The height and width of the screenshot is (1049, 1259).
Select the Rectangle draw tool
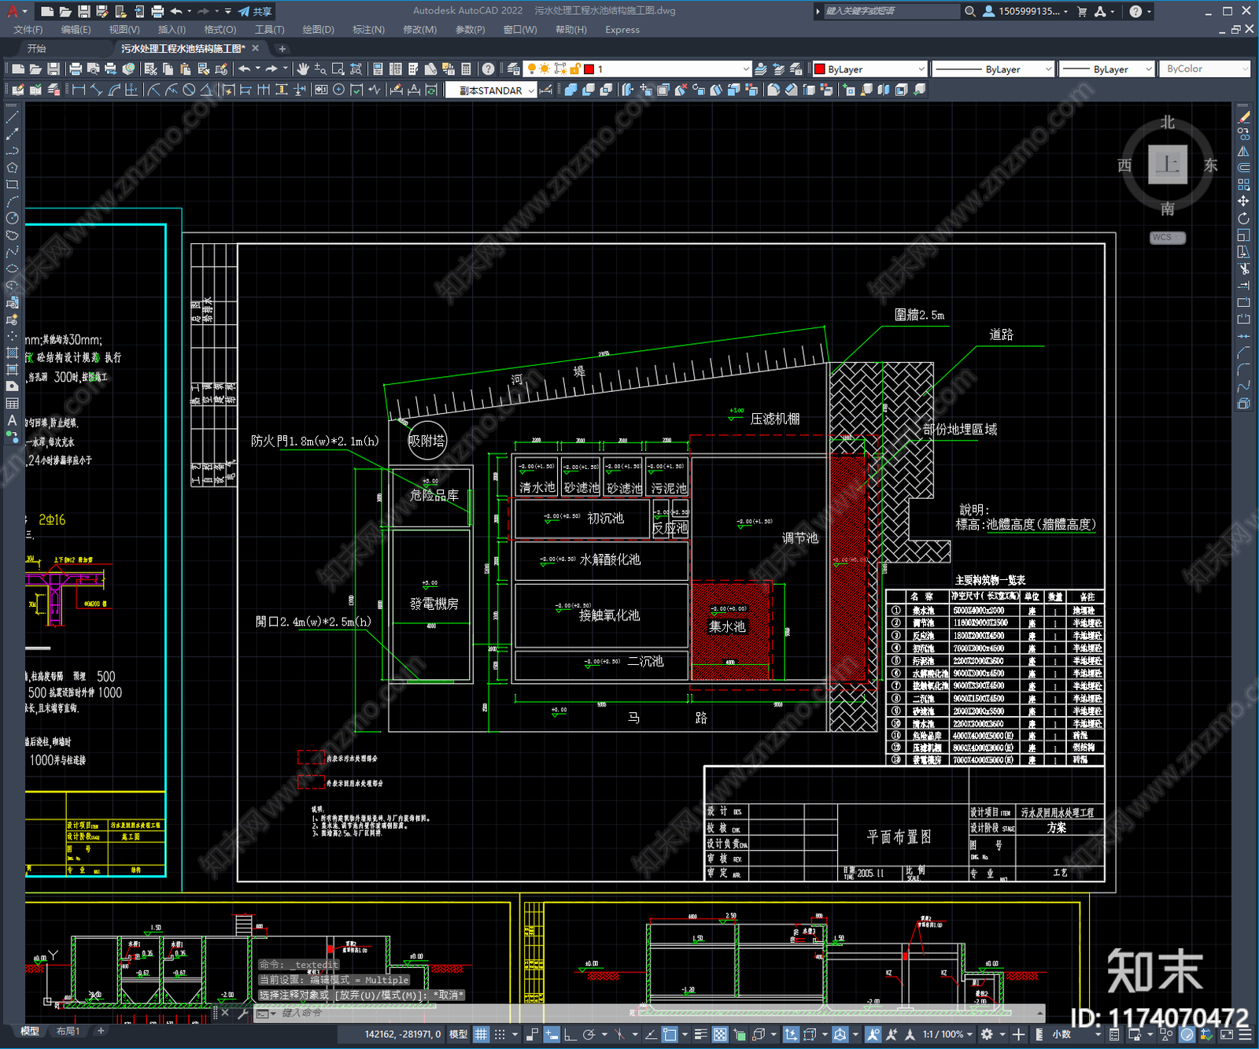click(12, 184)
